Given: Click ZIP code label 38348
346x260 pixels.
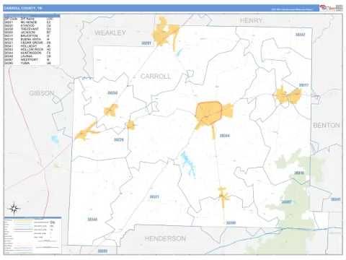Looking at the screenshot, I should pos(92,220).
